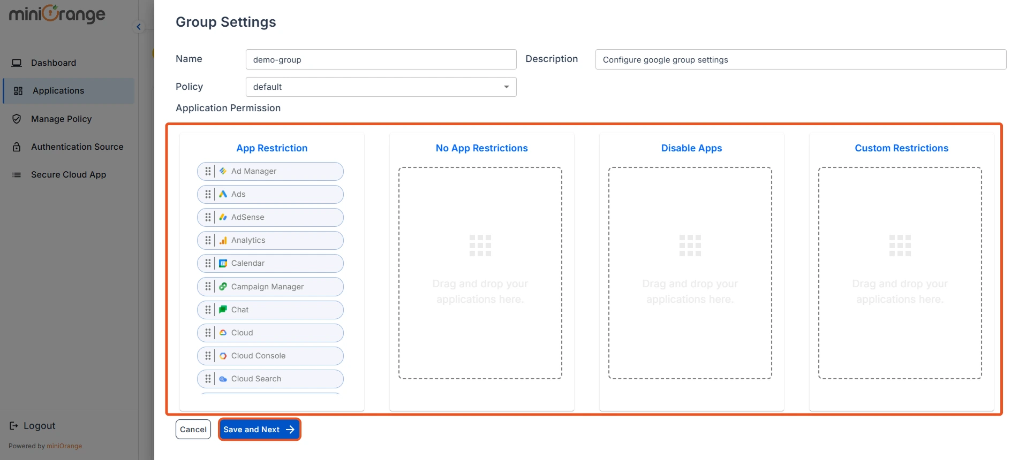Click the Applications grid icon
Screen dimensions: 1026x460
[18, 91]
